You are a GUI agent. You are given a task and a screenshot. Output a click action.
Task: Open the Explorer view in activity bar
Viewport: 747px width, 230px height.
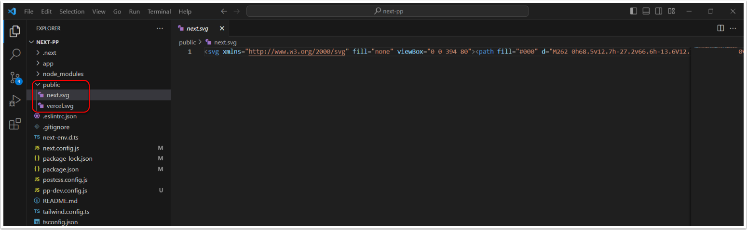[x=14, y=32]
